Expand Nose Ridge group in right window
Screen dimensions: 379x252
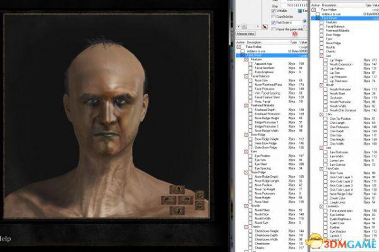(x=322, y=43)
